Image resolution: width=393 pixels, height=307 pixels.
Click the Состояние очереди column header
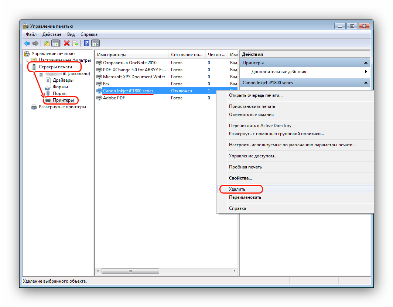187,55
